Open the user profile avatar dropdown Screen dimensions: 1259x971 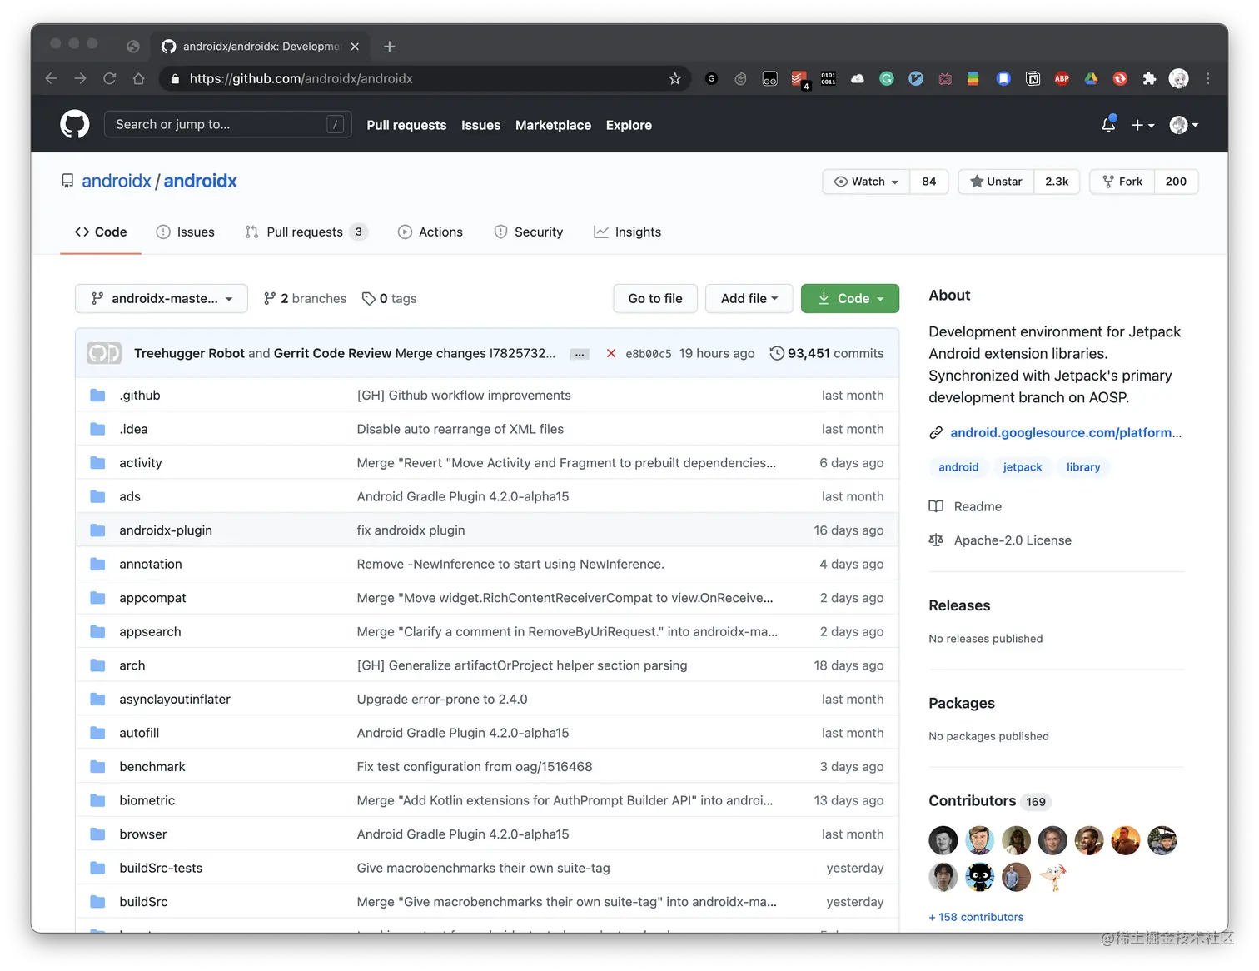pos(1183,125)
